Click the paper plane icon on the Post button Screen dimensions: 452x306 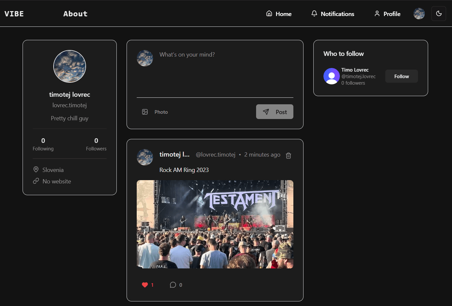point(266,111)
